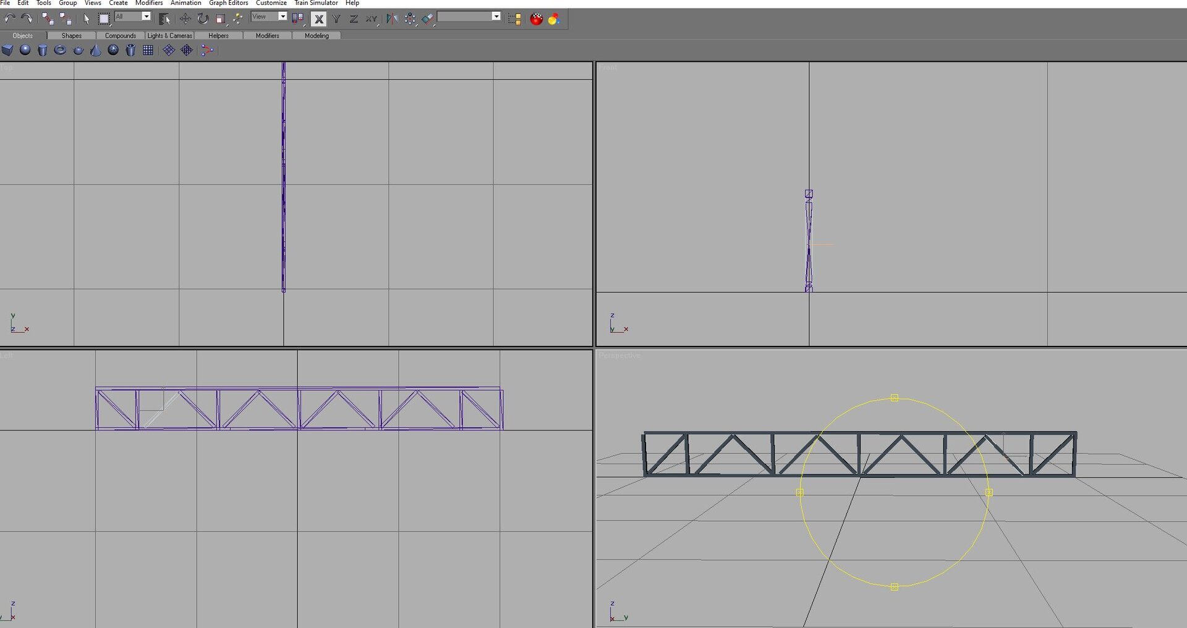Switch to the Lights & Cameras tab

[169, 36]
